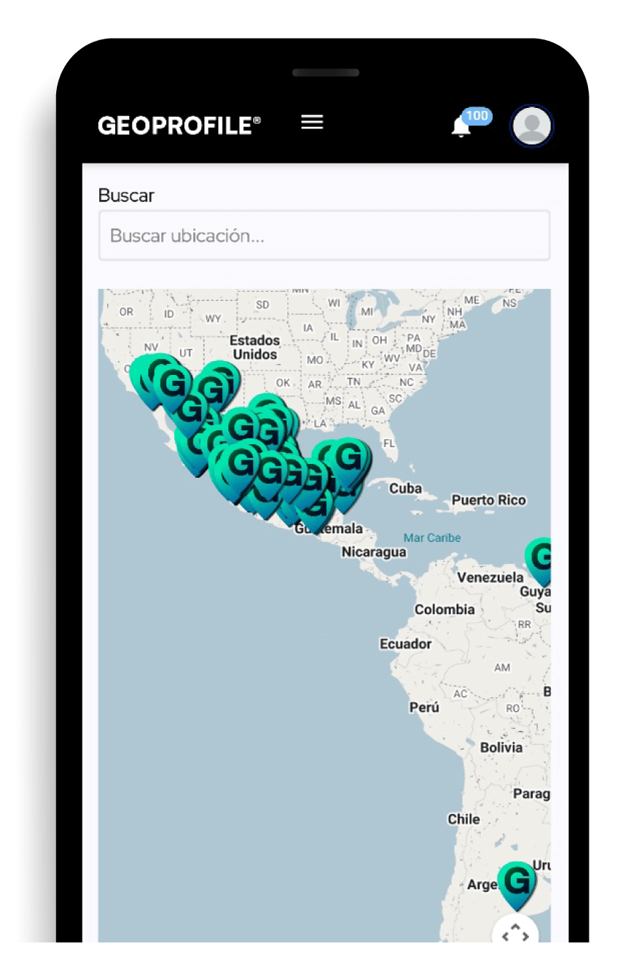Click the Puerto Rico map label
642x976 pixels.
point(489,500)
